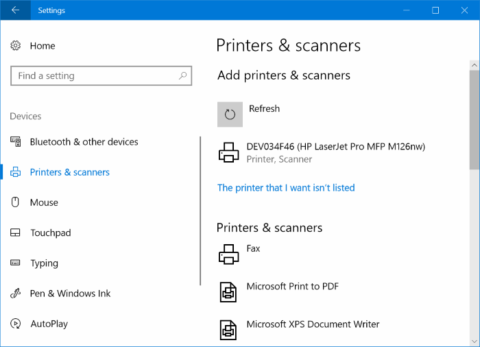The image size is (480, 347).
Task: Select the Fax device entry
Action: pyautogui.click(x=253, y=248)
